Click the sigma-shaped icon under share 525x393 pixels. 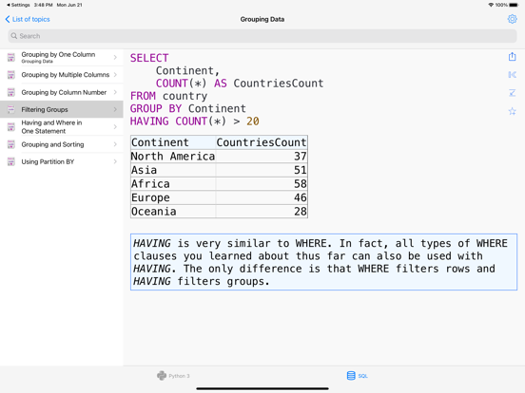point(512,93)
